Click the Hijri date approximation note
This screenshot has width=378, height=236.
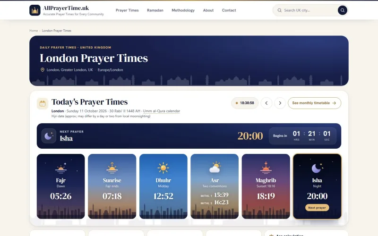101,116
